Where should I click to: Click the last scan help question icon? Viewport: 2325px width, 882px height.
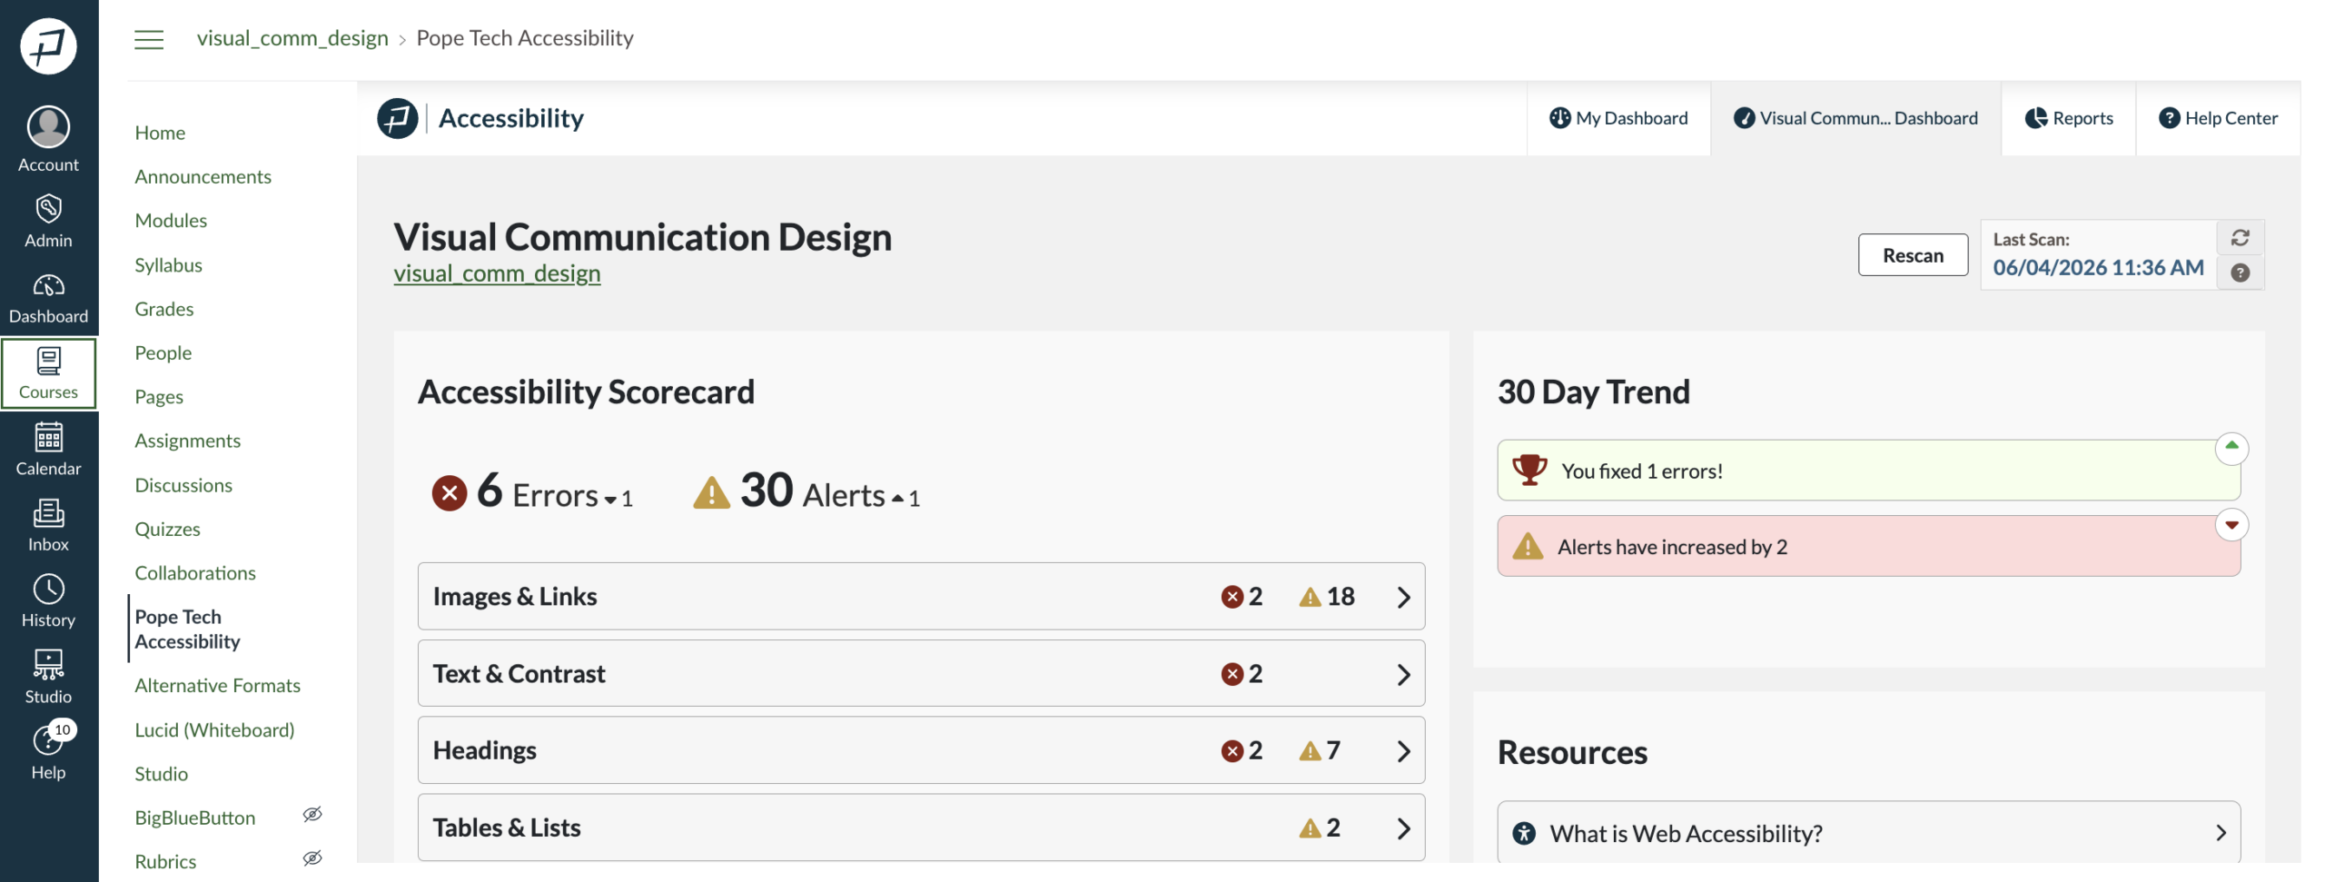pyautogui.click(x=2240, y=273)
